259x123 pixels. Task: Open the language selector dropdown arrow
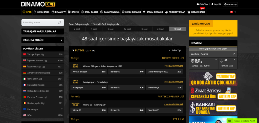pos(235,12)
